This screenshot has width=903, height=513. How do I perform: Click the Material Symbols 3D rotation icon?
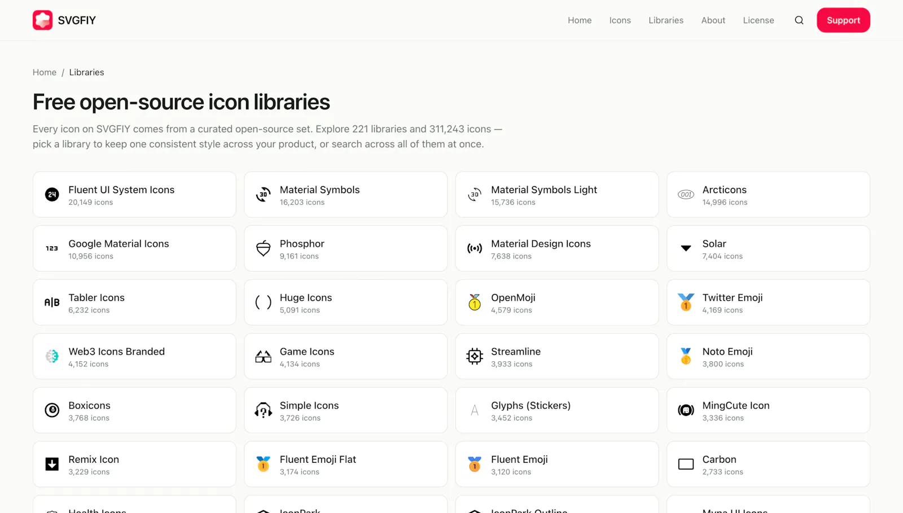[263, 195]
